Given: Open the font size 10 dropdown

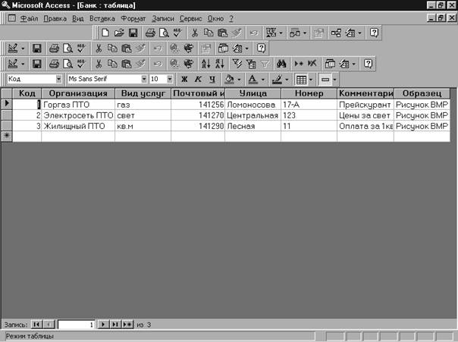Looking at the screenshot, I should [x=169, y=79].
